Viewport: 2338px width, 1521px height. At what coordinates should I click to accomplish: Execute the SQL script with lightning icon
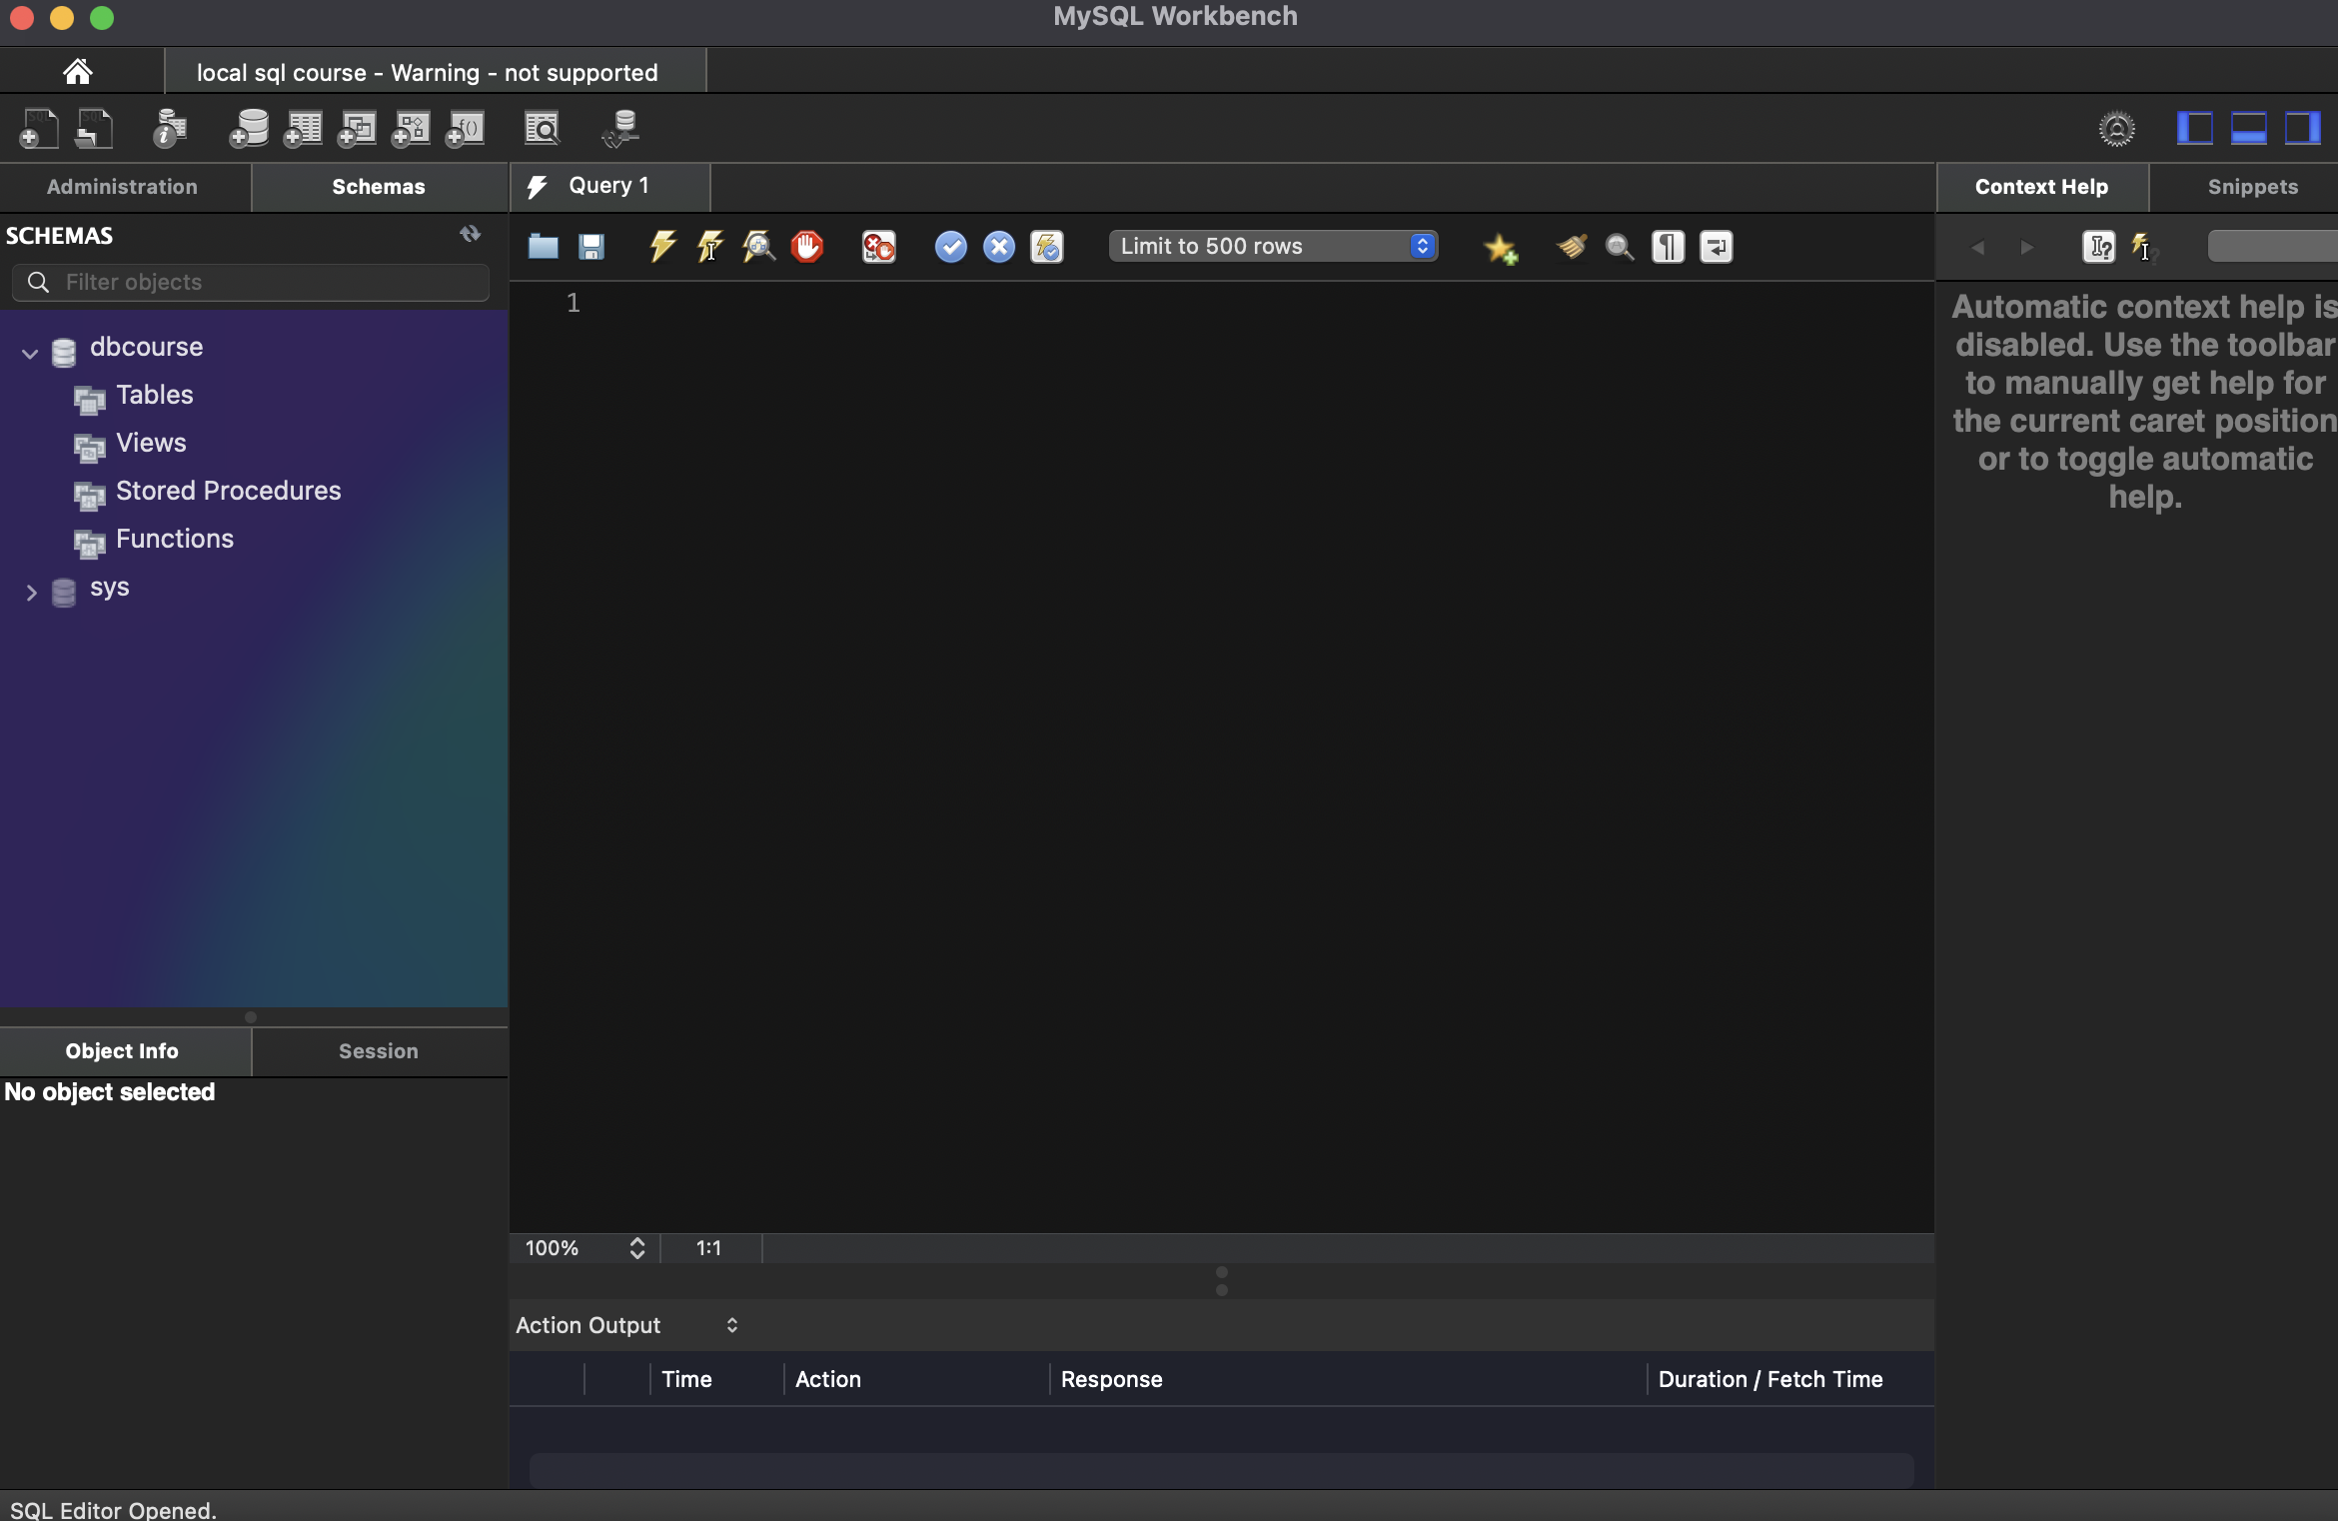pyautogui.click(x=661, y=246)
